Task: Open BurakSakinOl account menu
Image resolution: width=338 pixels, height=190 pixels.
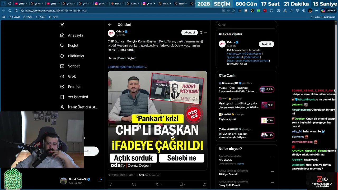Action: pos(81,181)
